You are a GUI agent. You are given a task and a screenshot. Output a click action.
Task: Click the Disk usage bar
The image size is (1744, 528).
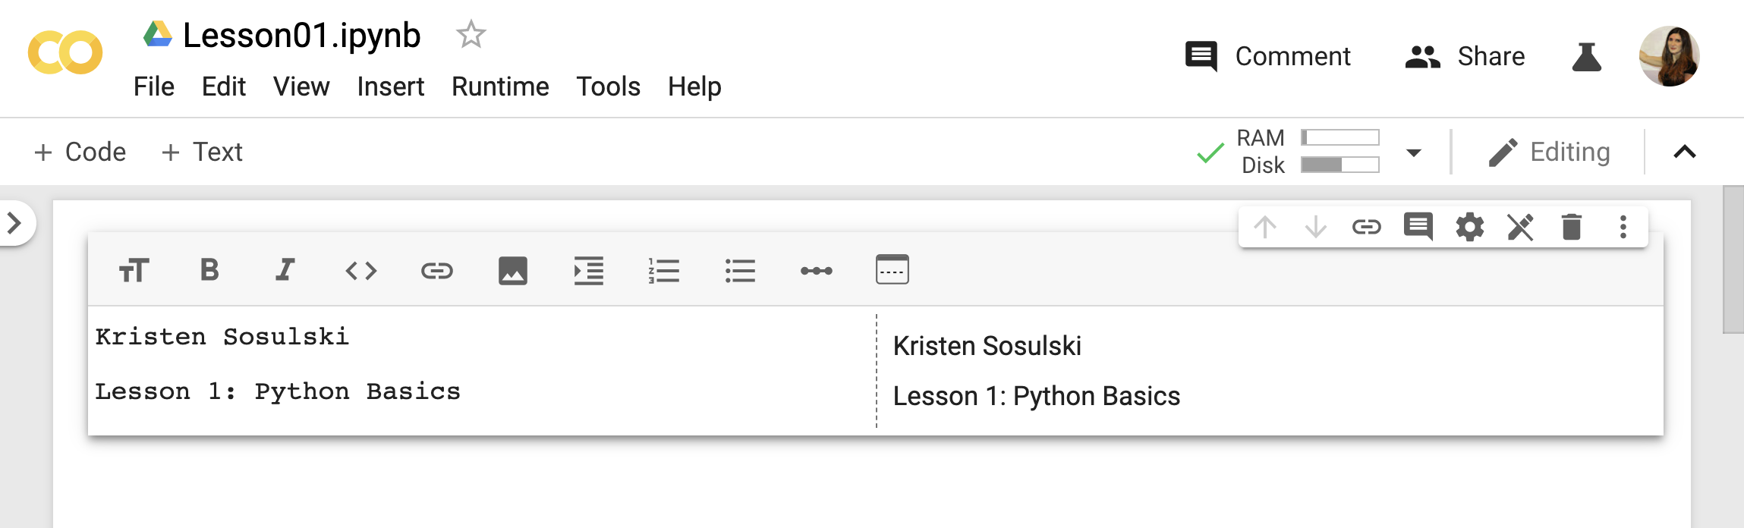[1339, 165]
